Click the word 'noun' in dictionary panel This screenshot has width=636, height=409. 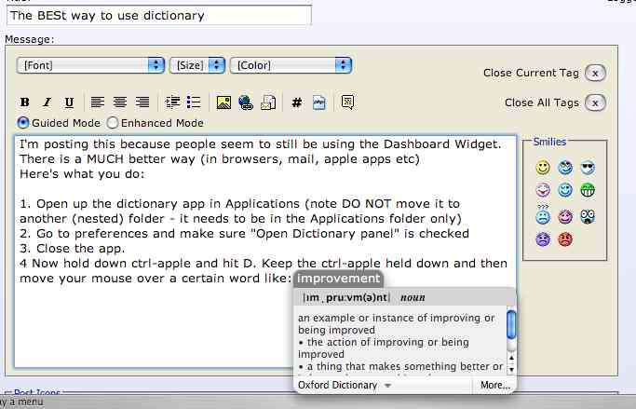(x=413, y=298)
